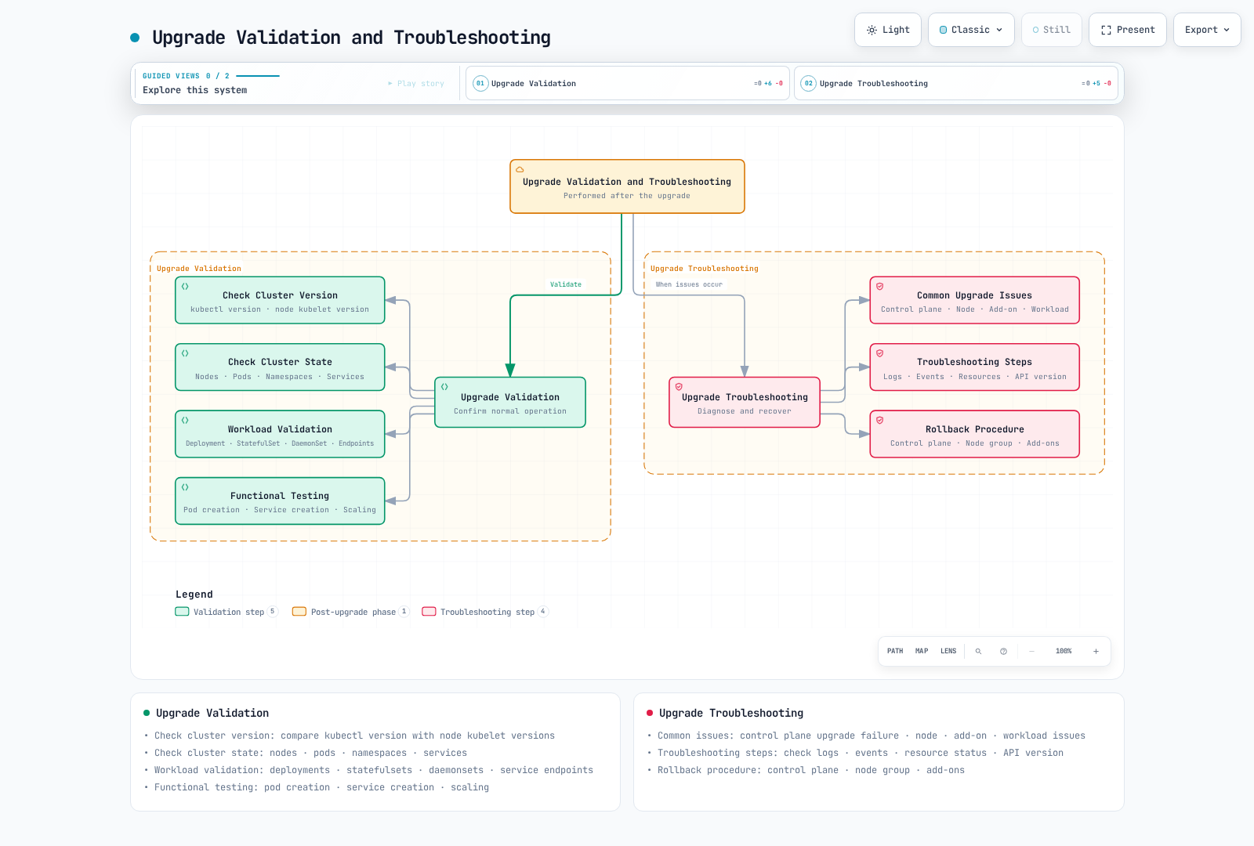Click the Check Cluster State node

pos(280,367)
